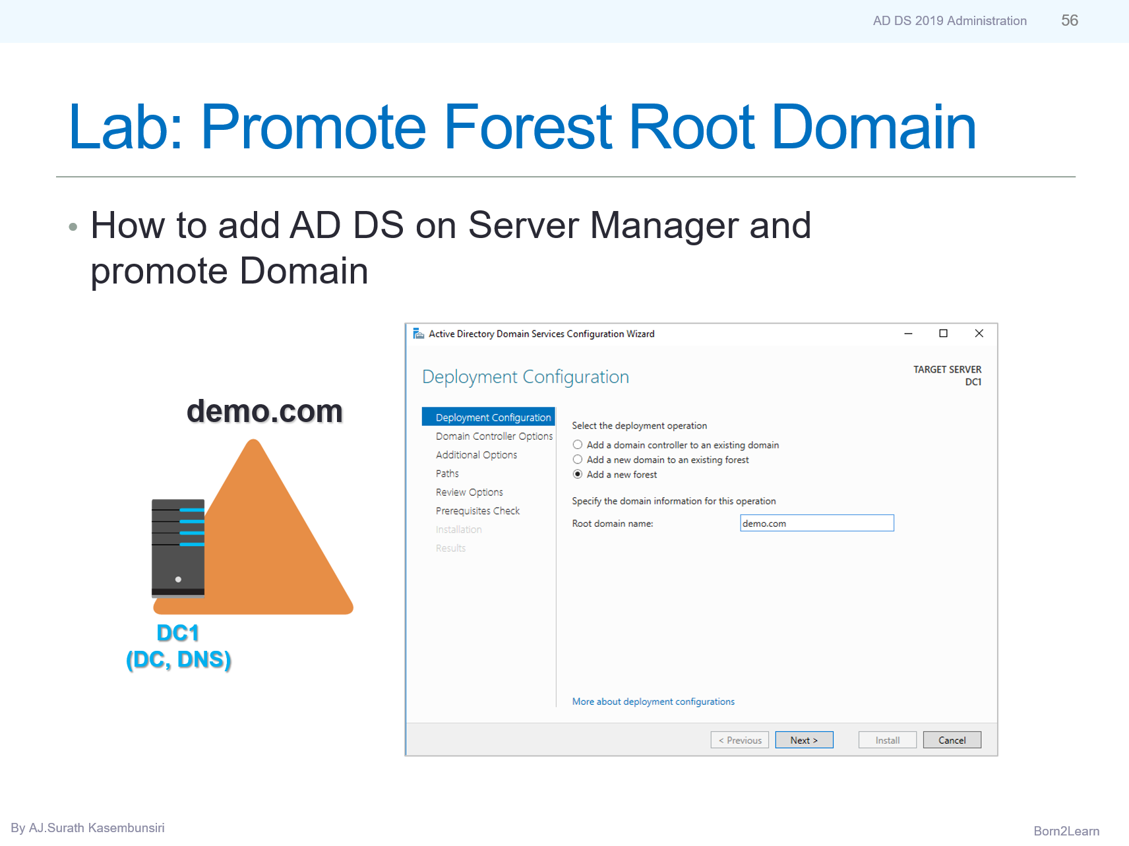Screen dimensions: 1129x846
Task: Choose "Add a new domain to an existing forest"
Action: point(578,460)
